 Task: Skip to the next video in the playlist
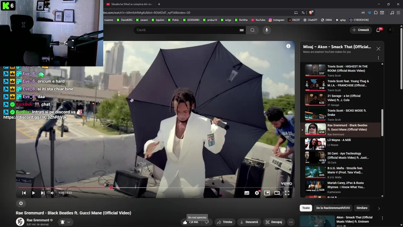click(43, 193)
